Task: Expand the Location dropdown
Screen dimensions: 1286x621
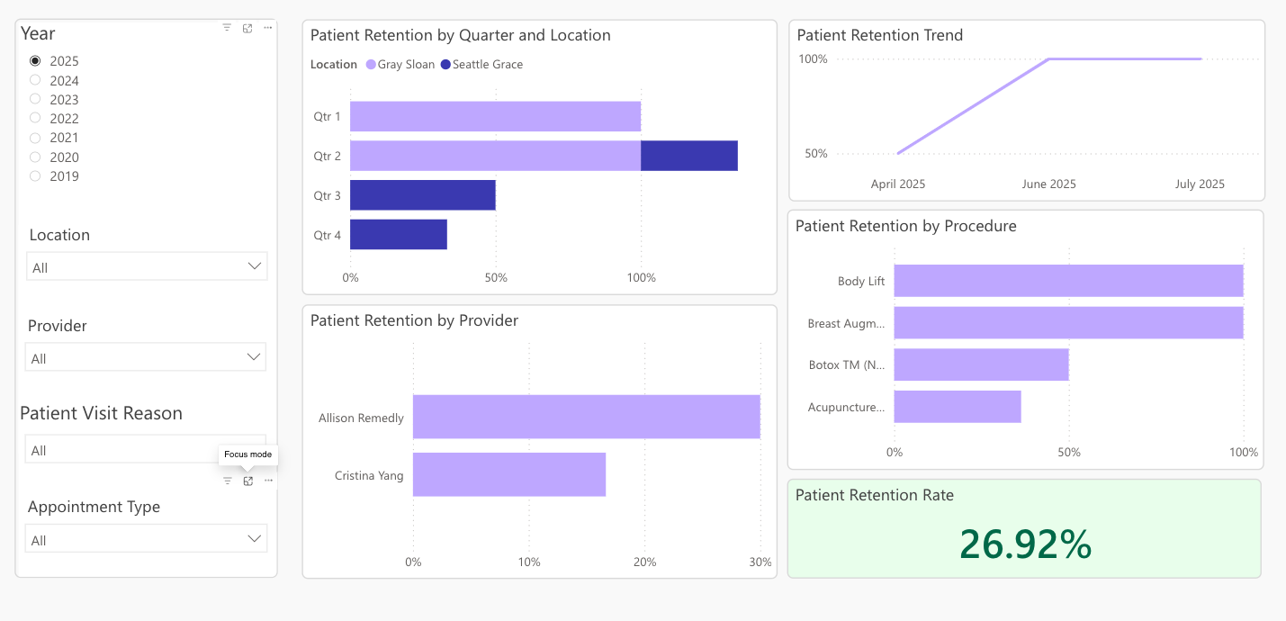Action: coord(147,266)
